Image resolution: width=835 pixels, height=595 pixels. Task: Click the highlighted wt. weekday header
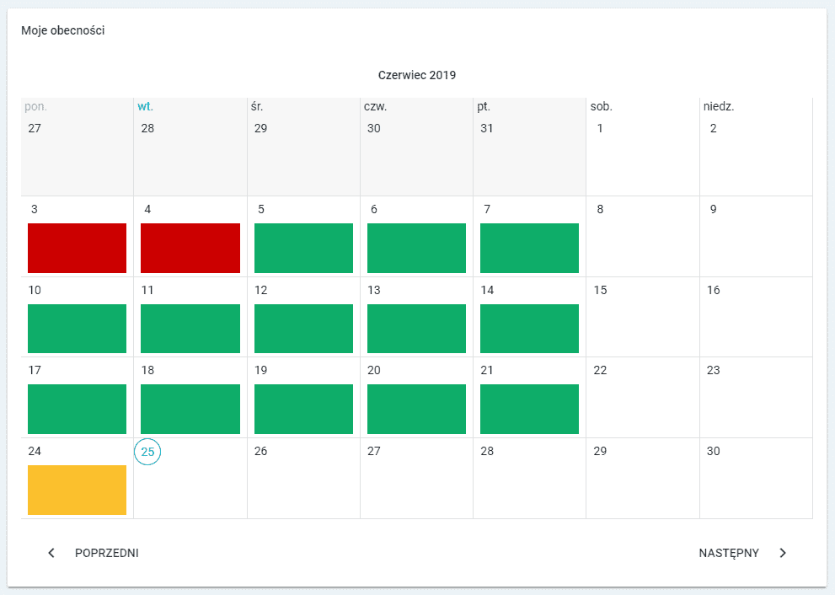point(146,107)
